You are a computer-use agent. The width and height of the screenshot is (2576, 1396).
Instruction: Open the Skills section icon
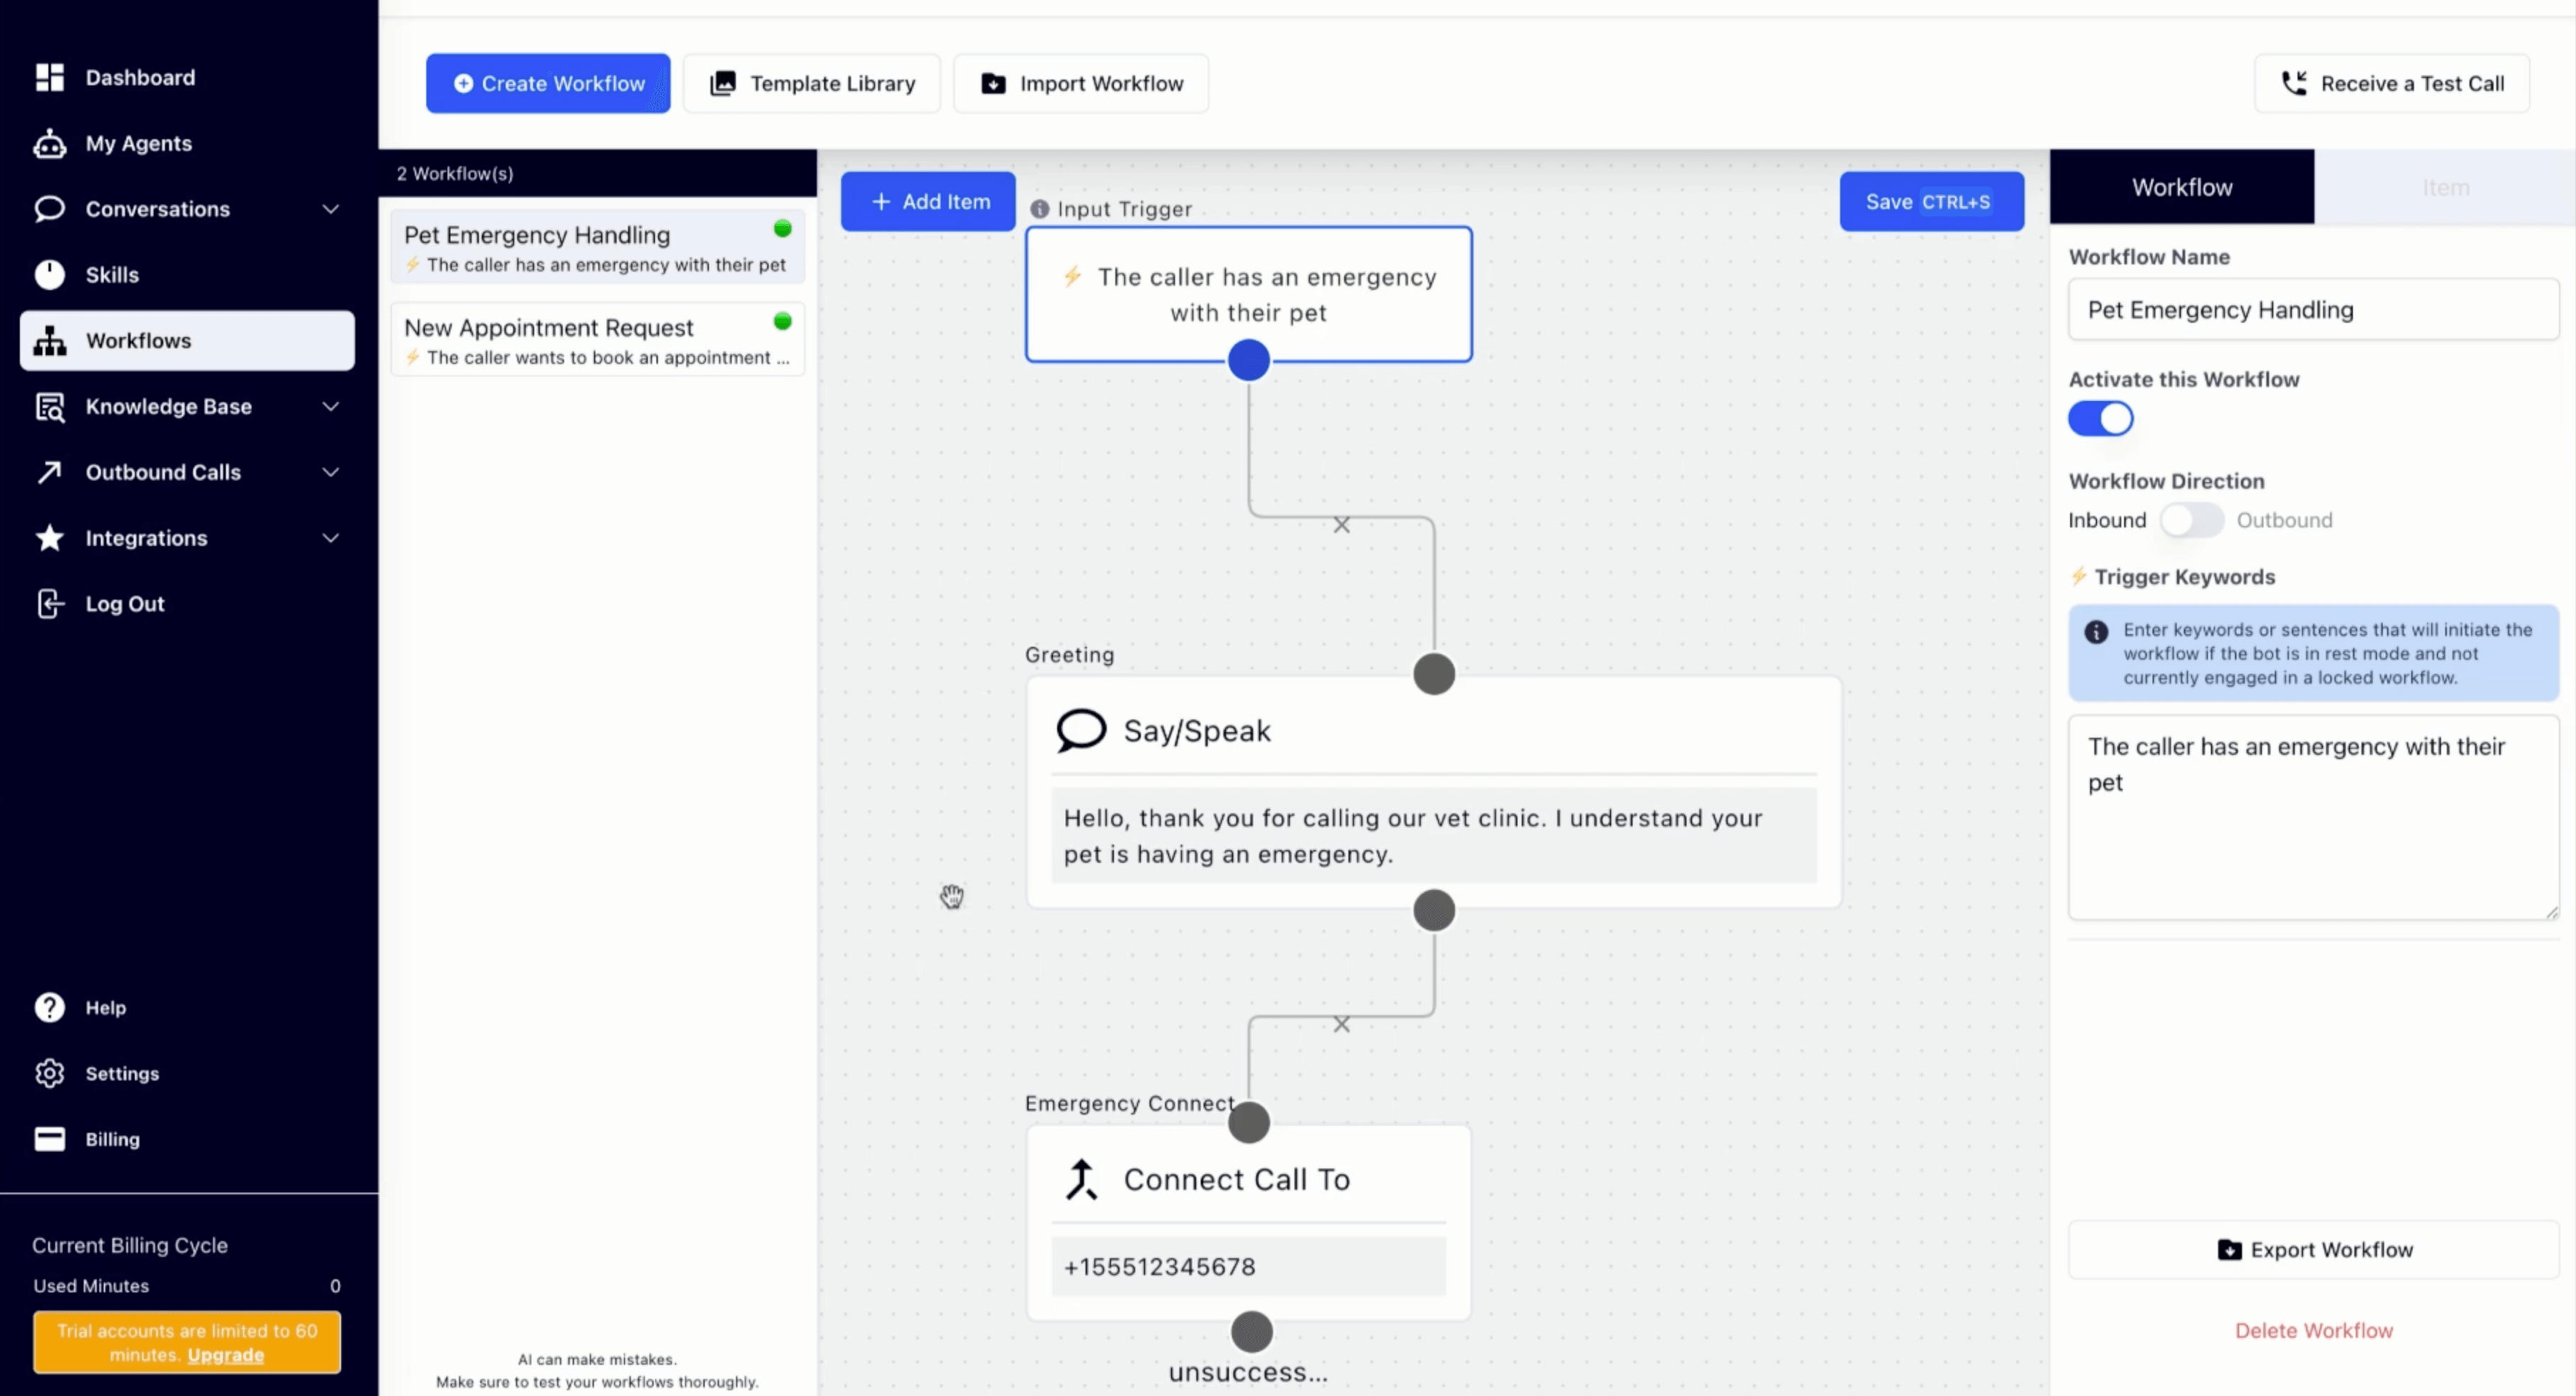point(50,275)
